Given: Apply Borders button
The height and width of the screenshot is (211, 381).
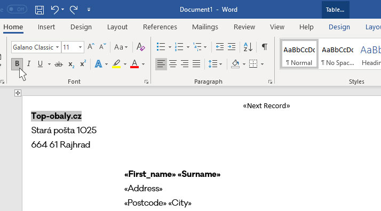Looking at the screenshot, I should pyautogui.click(x=253, y=64).
